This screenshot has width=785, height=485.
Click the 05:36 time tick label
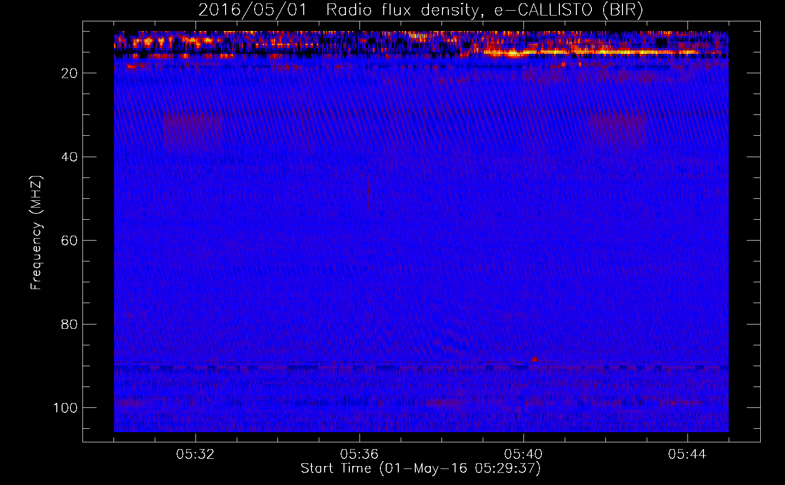point(360,454)
